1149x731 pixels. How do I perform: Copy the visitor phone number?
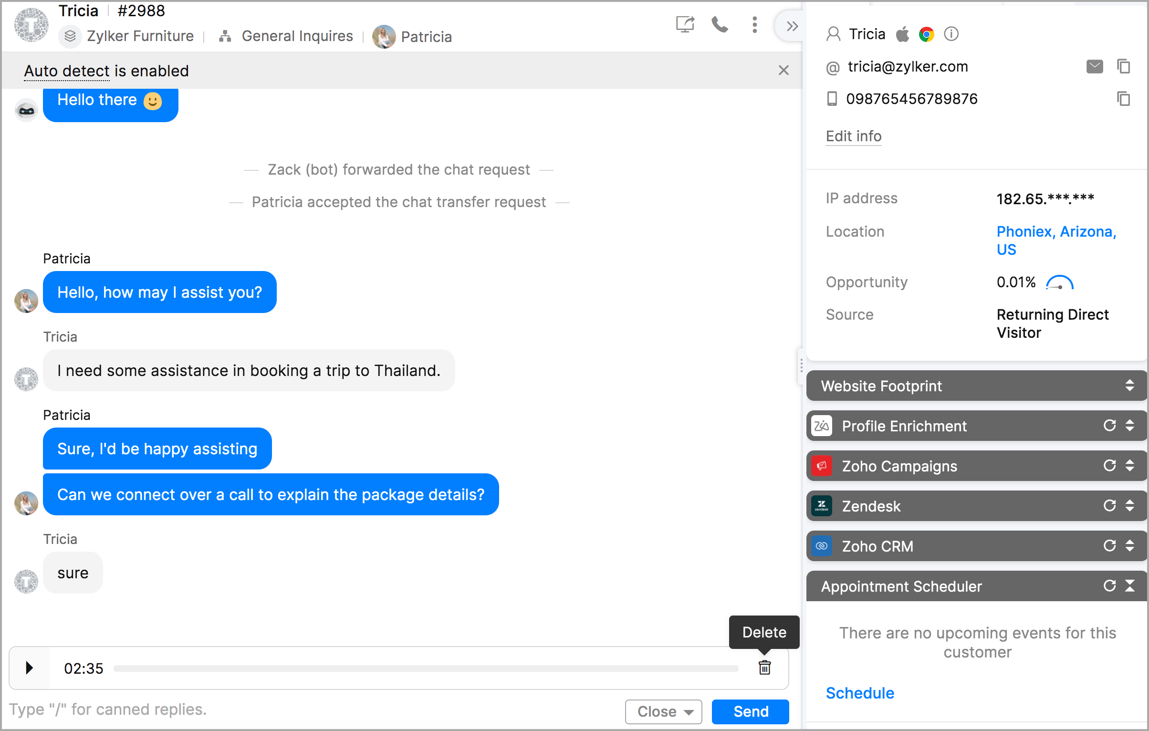pos(1124,99)
